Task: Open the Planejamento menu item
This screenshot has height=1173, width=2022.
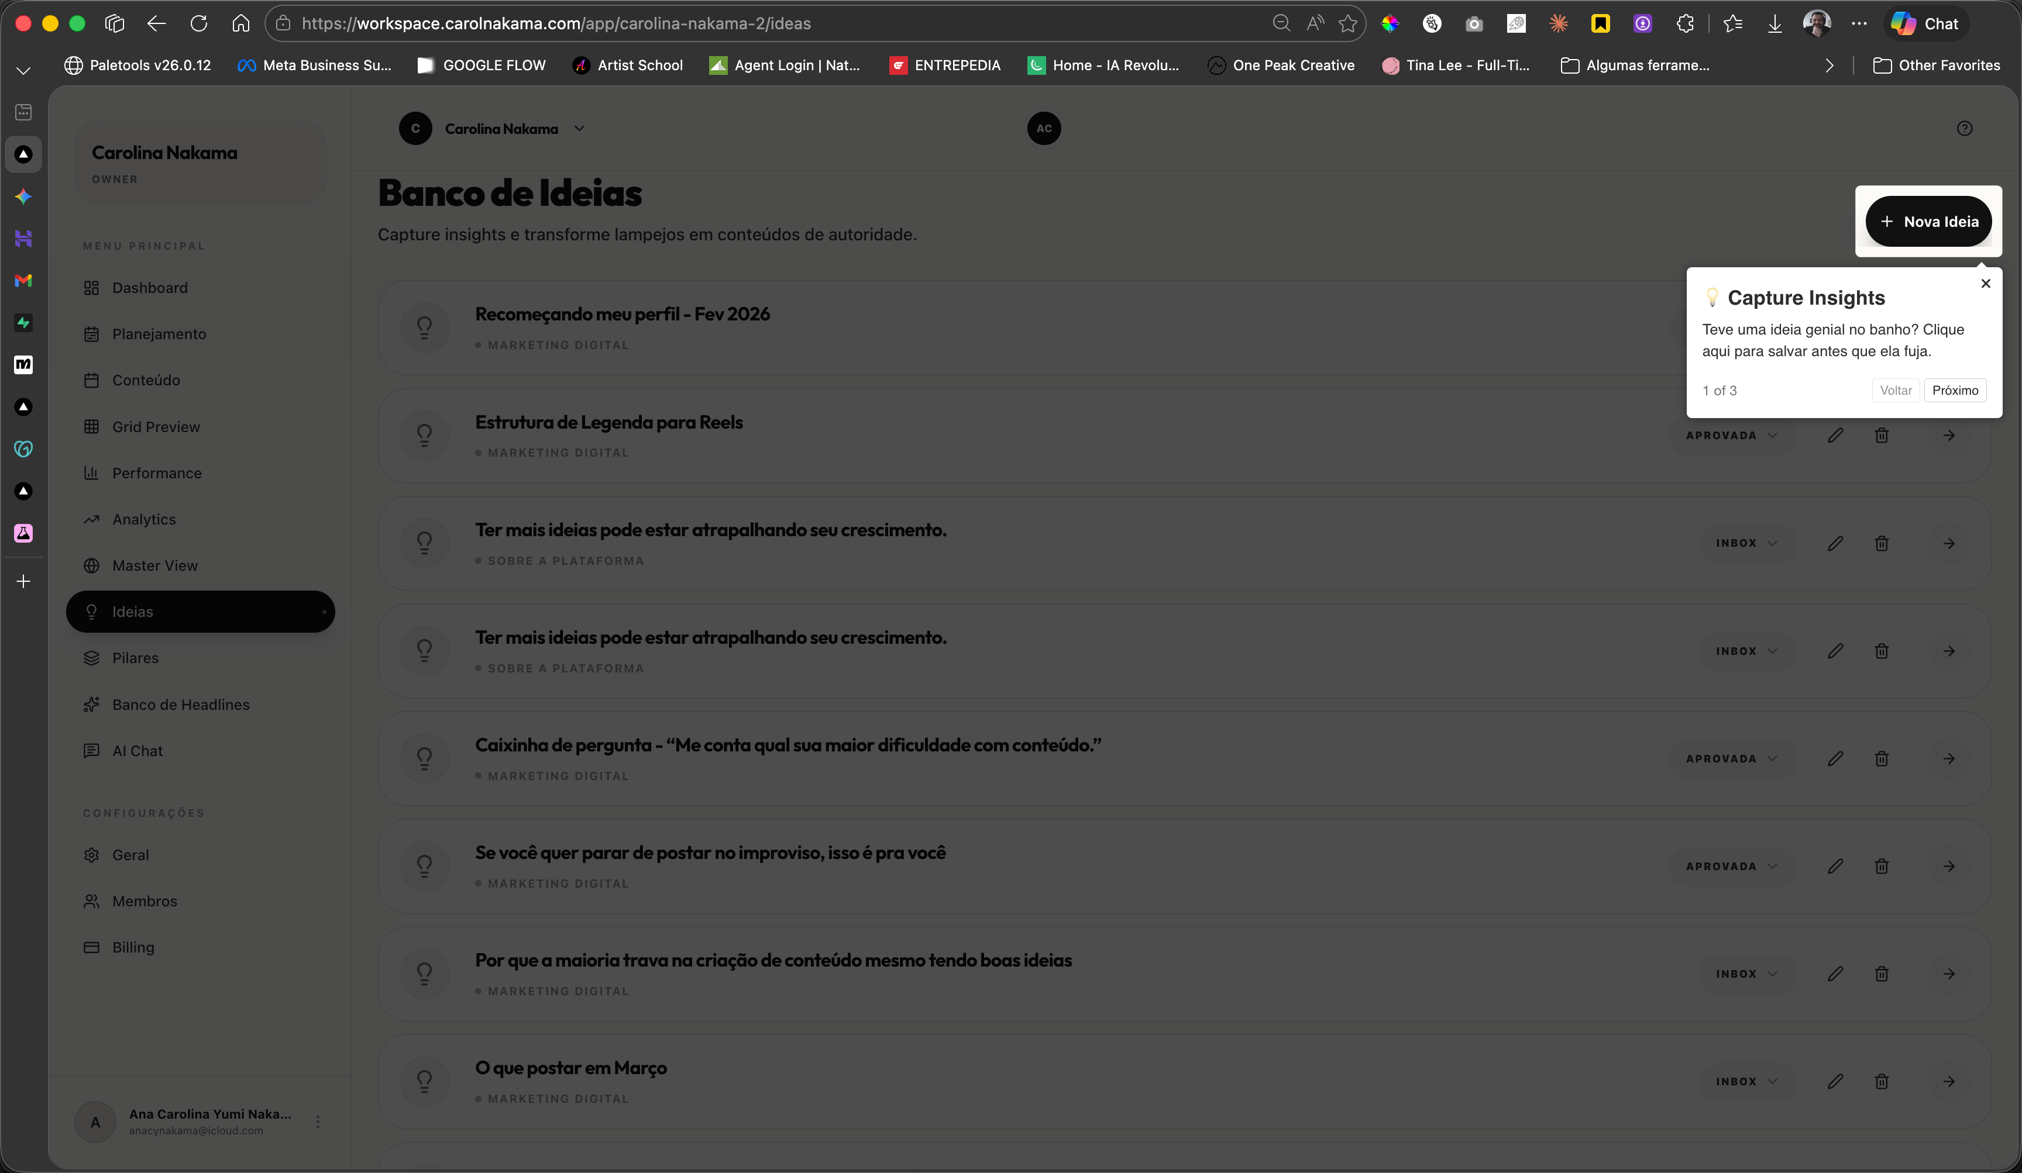Action: (159, 334)
